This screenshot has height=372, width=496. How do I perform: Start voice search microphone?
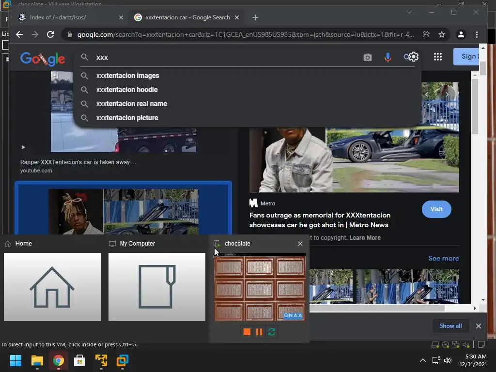click(x=388, y=57)
